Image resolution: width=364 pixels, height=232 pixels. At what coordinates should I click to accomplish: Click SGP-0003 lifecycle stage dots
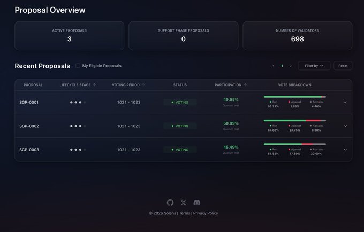click(x=78, y=150)
